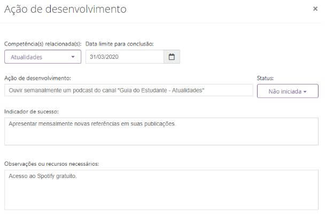This screenshot has width=326, height=217.
Task: Place cursor on Acesso ao Spotify text line
Action: [43, 176]
